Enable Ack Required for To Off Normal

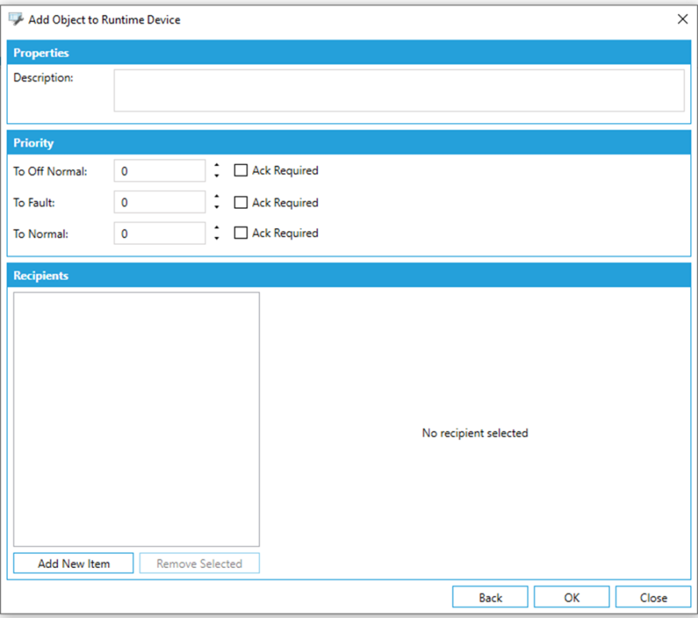[x=241, y=170]
